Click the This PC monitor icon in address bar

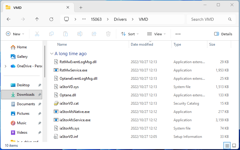66,19
